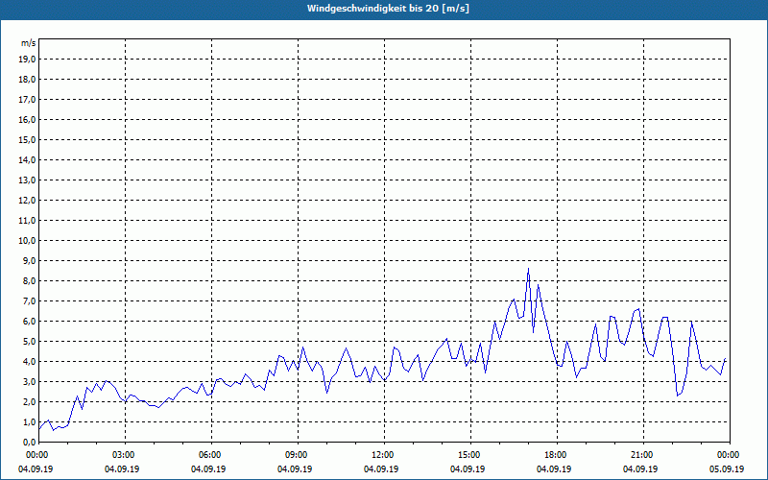Click the 05.09.19 date label
The height and width of the screenshot is (480, 768).
[727, 468]
